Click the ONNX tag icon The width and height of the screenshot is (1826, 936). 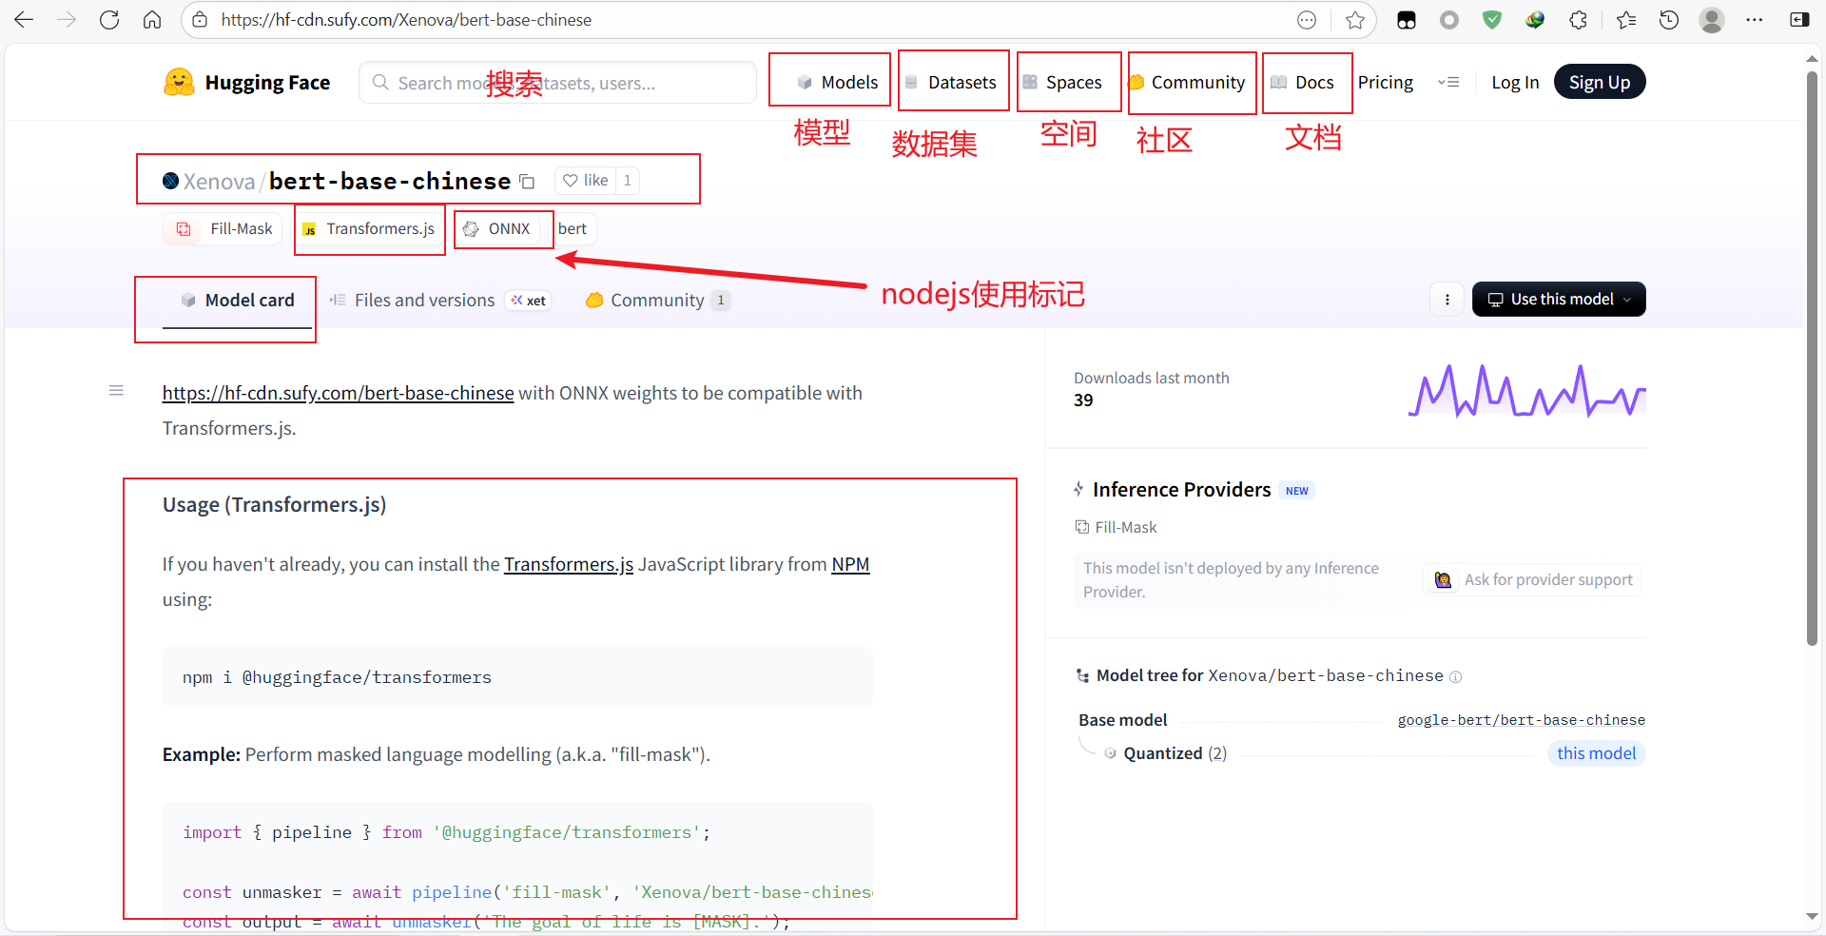471,228
